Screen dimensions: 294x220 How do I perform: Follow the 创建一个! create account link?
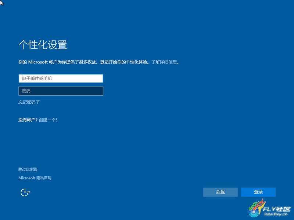(x=48, y=120)
